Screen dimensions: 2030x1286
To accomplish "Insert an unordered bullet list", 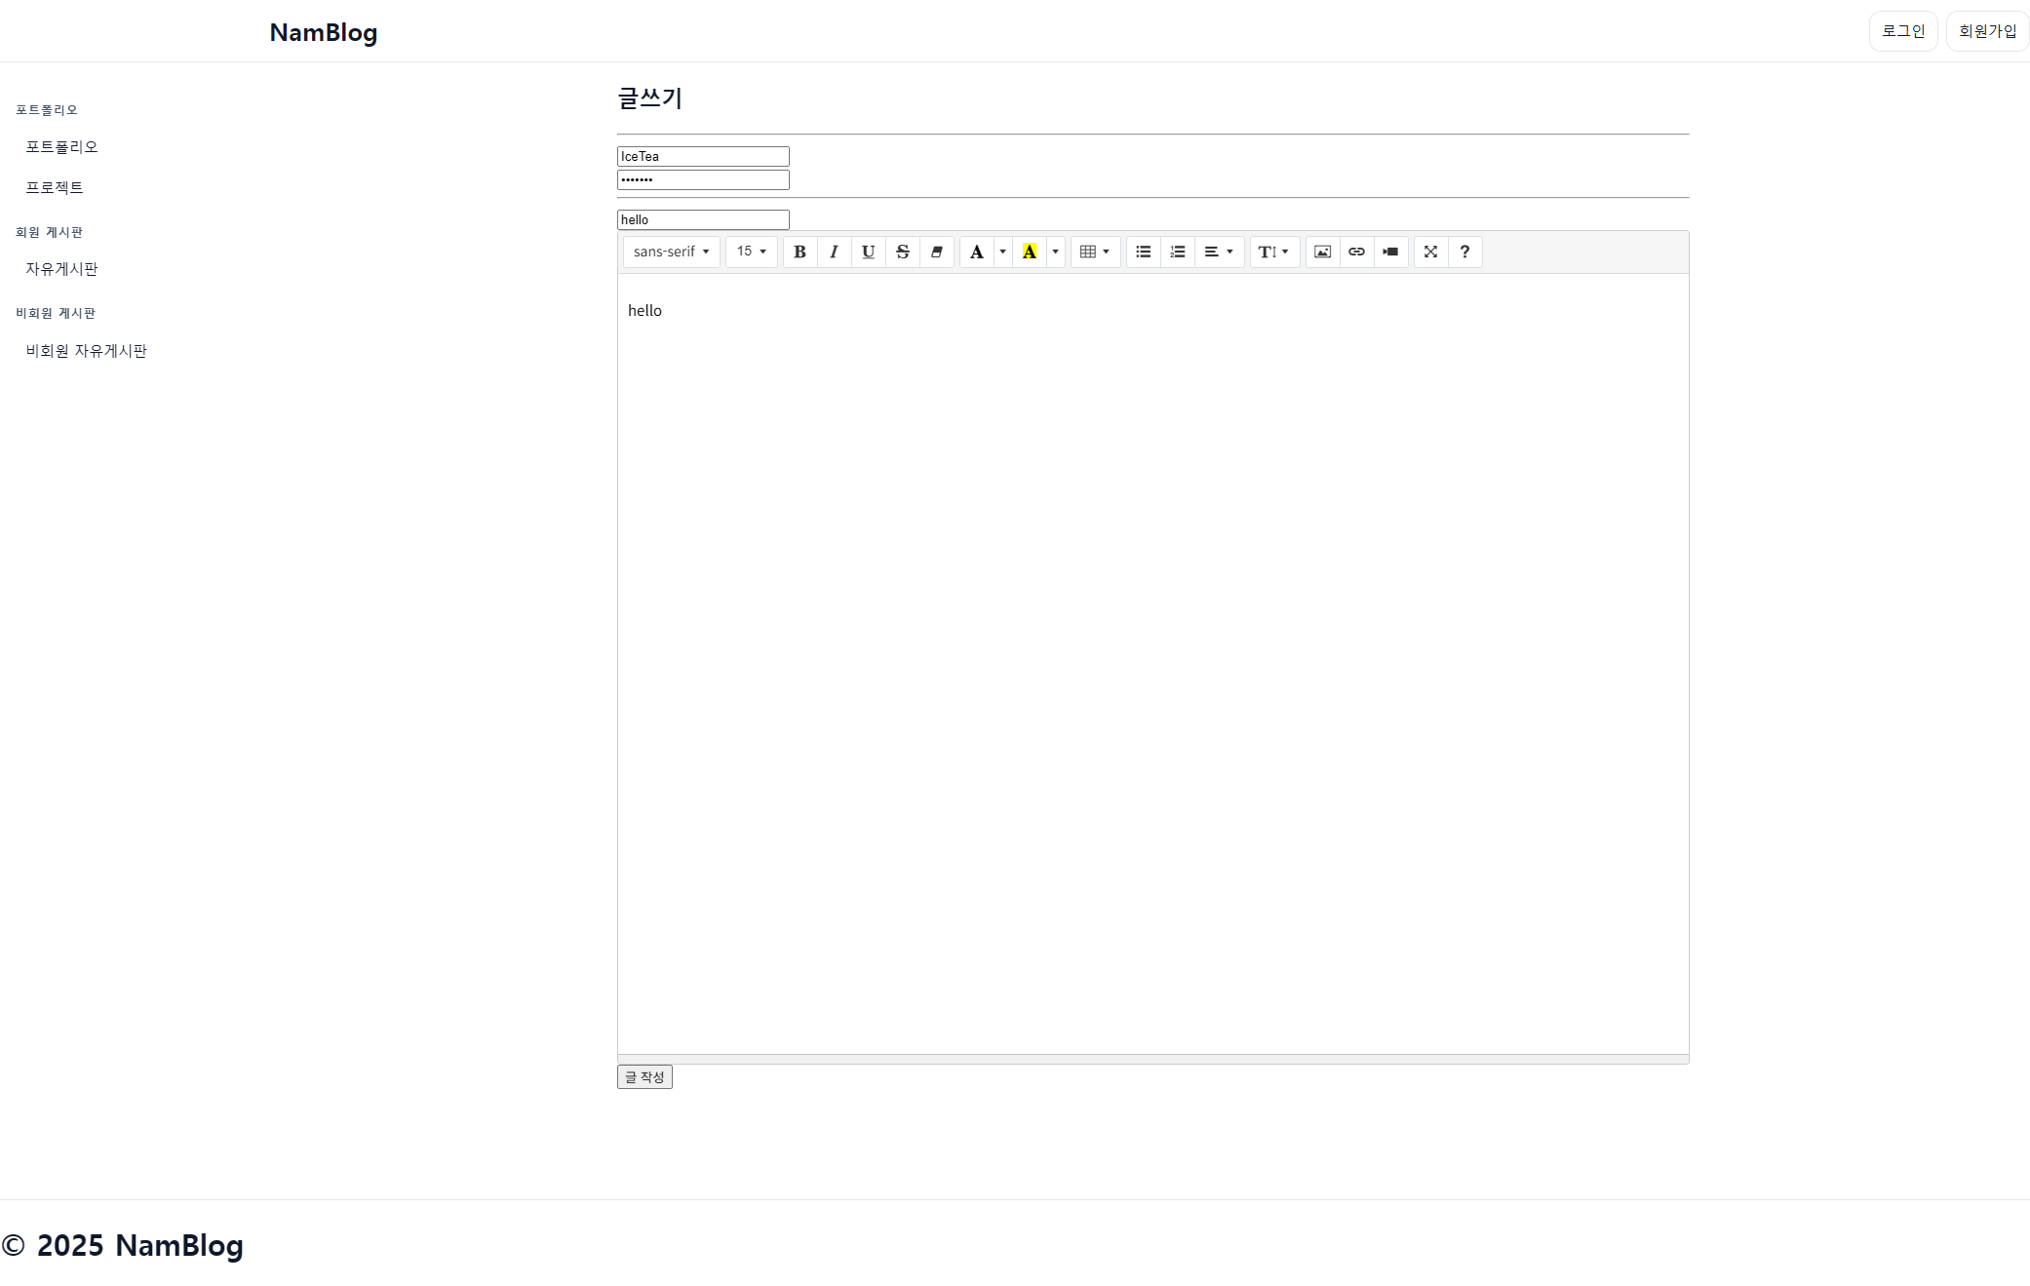I will 1143,252.
